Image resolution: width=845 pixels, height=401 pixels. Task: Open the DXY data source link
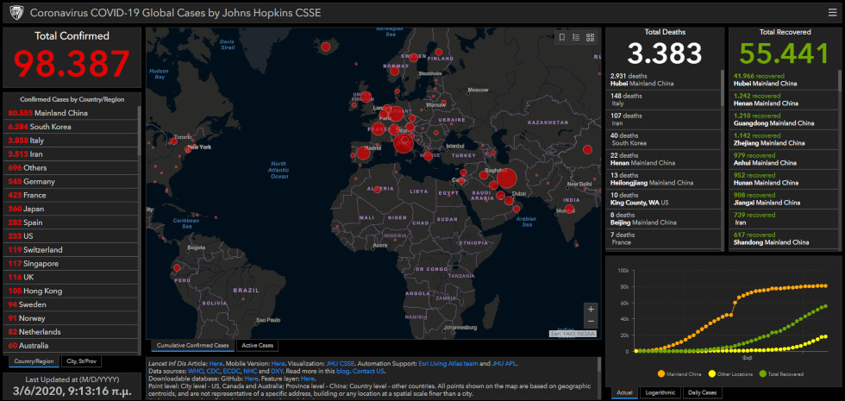277,372
